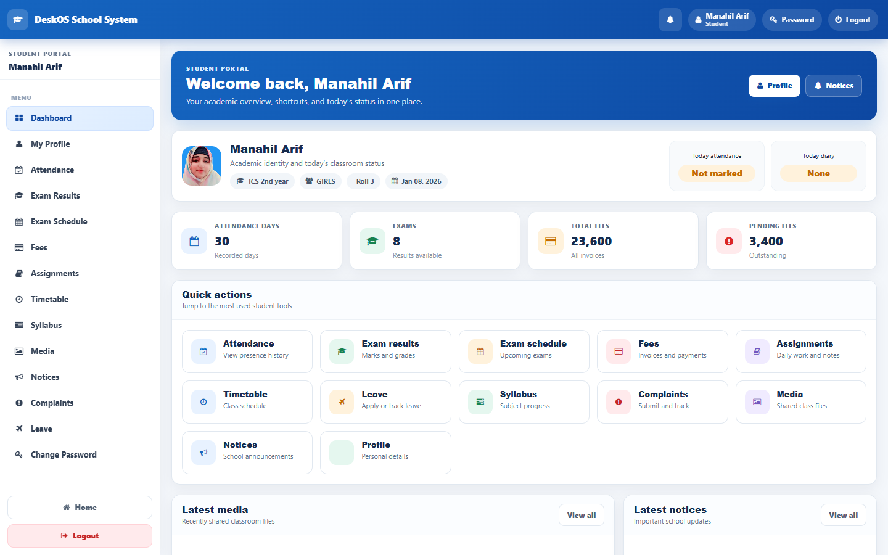Image resolution: width=888 pixels, height=555 pixels.
Task: Click Manahil Arif's profile photo
Action: (202, 166)
